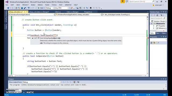Open the TOOLS menu

tap(54, 5)
